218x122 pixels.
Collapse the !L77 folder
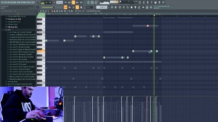point(9,29)
